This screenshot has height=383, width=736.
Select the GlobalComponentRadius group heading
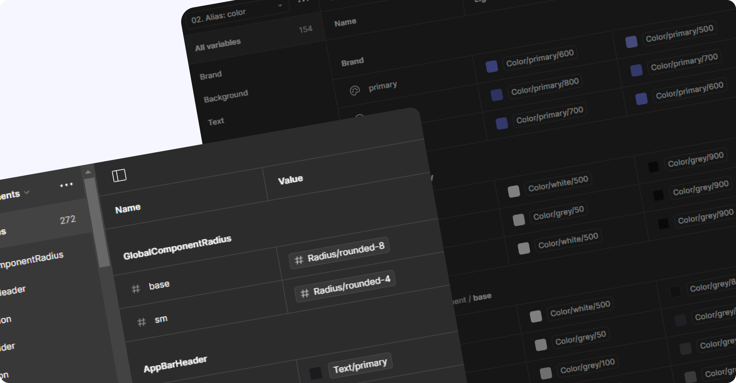[x=177, y=247]
